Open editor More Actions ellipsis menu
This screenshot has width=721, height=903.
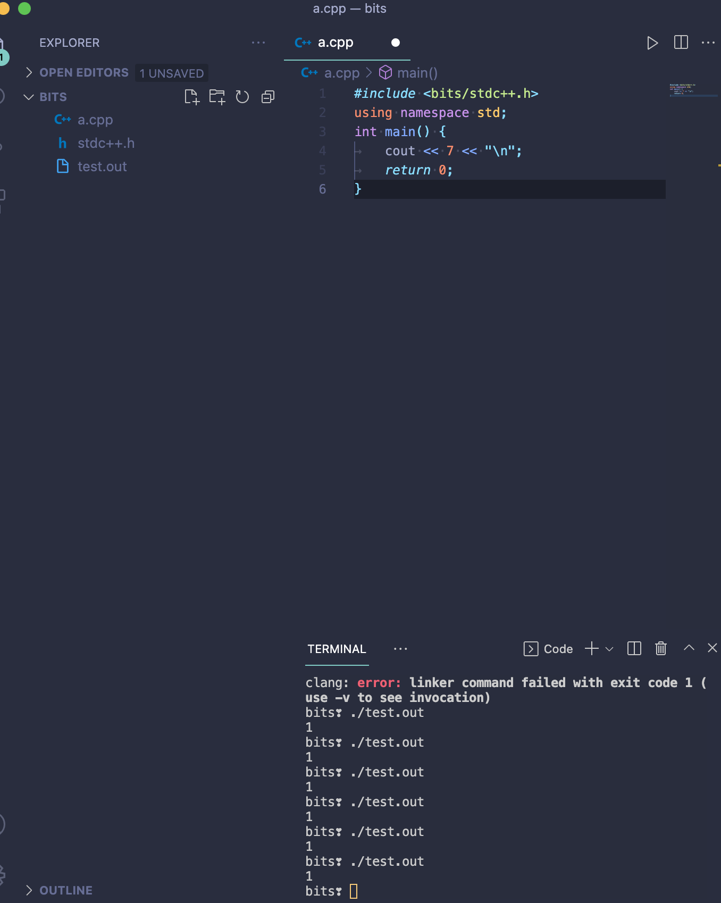[708, 43]
